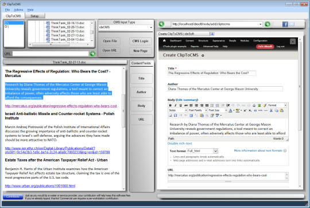Insert a bulleted list in the Body editor
Image resolution: width=310 pixels, height=208 pixels.
tap(212, 105)
